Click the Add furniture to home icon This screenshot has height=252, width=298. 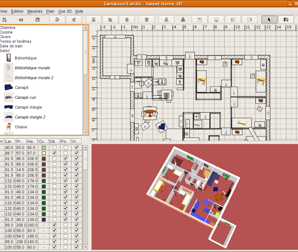166,20
